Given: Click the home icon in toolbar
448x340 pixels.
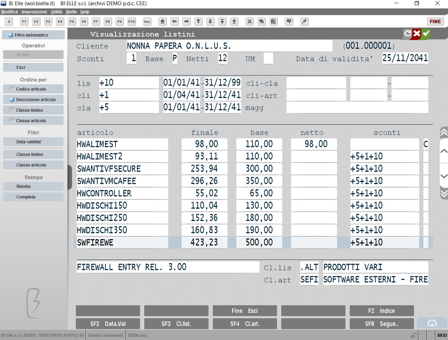Looking at the screenshot, I should 163,21.
